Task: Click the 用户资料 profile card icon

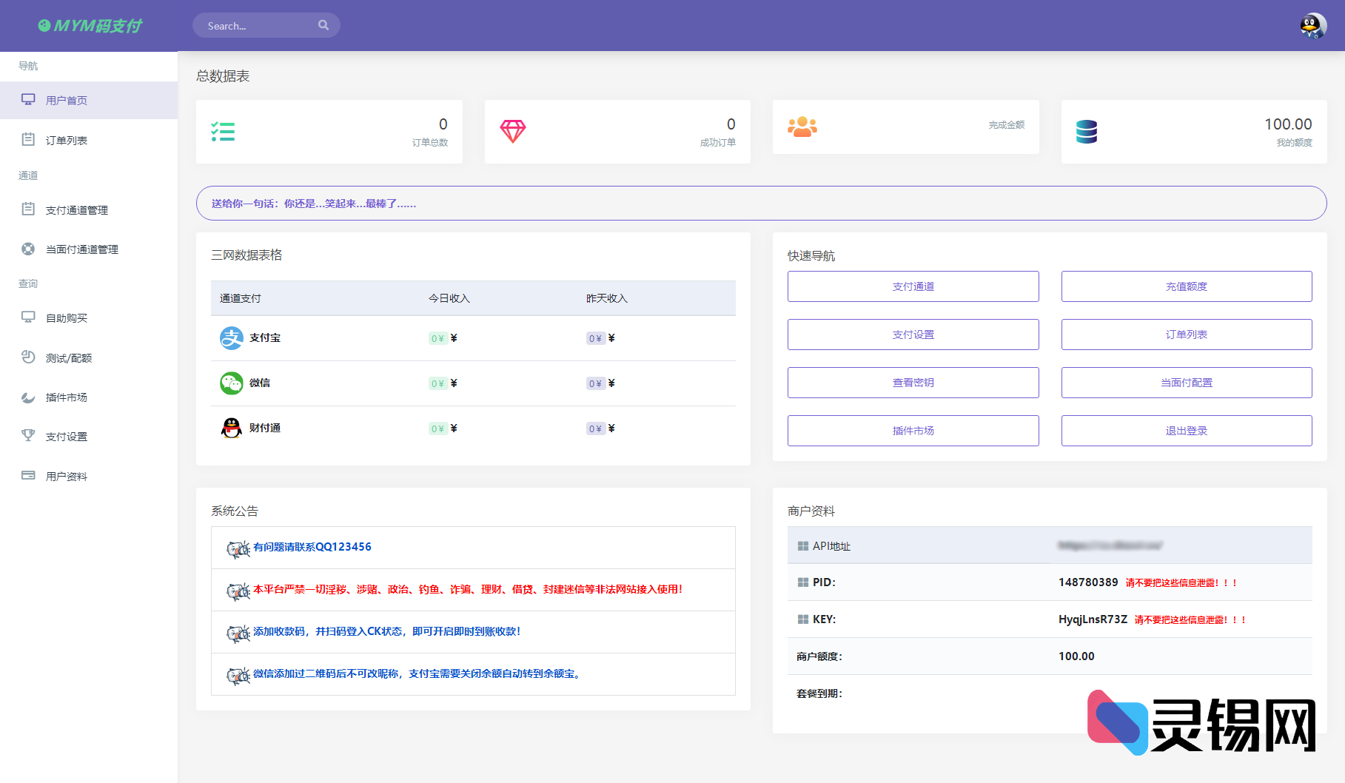Action: 28,475
